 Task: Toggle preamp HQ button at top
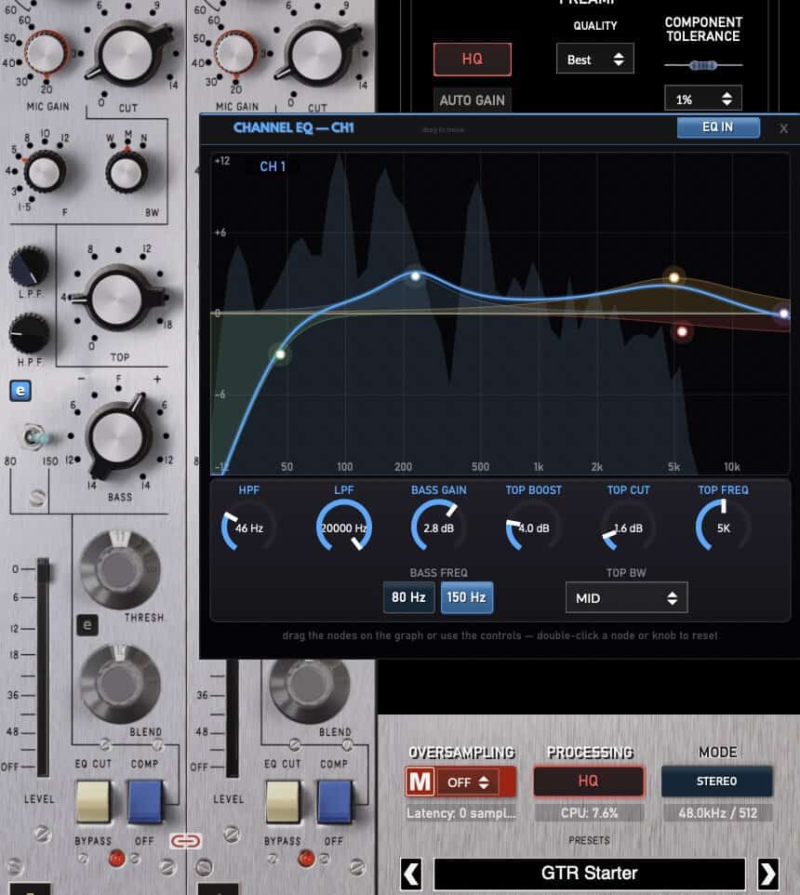click(472, 59)
